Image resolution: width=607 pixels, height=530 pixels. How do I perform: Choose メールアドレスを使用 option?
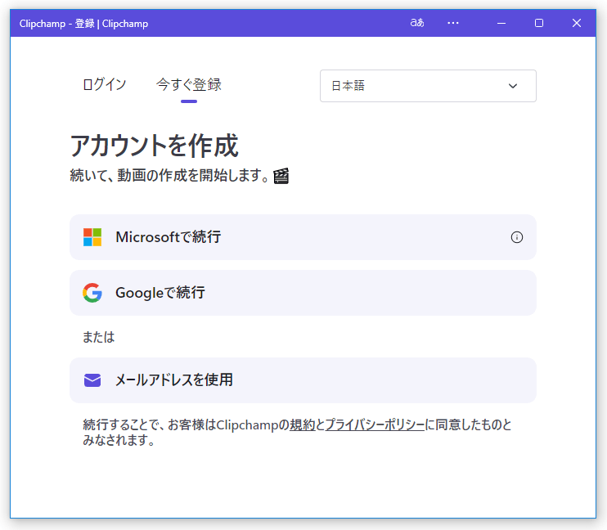click(x=303, y=380)
